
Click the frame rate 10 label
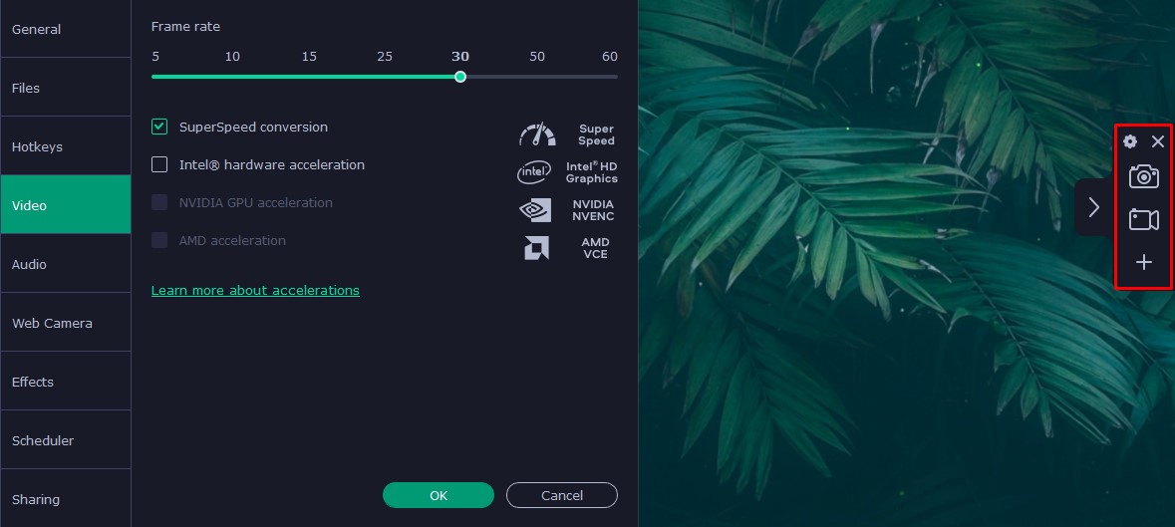tap(232, 56)
